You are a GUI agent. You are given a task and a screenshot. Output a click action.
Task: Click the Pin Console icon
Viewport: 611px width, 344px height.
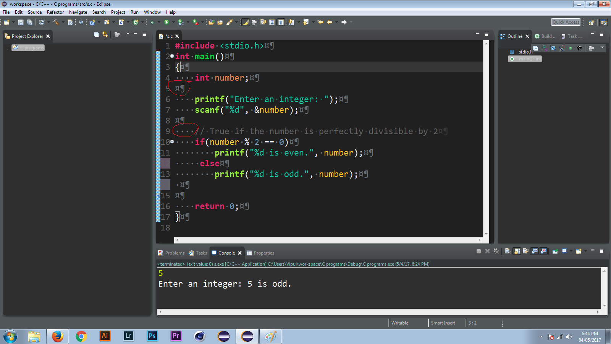tap(555, 251)
